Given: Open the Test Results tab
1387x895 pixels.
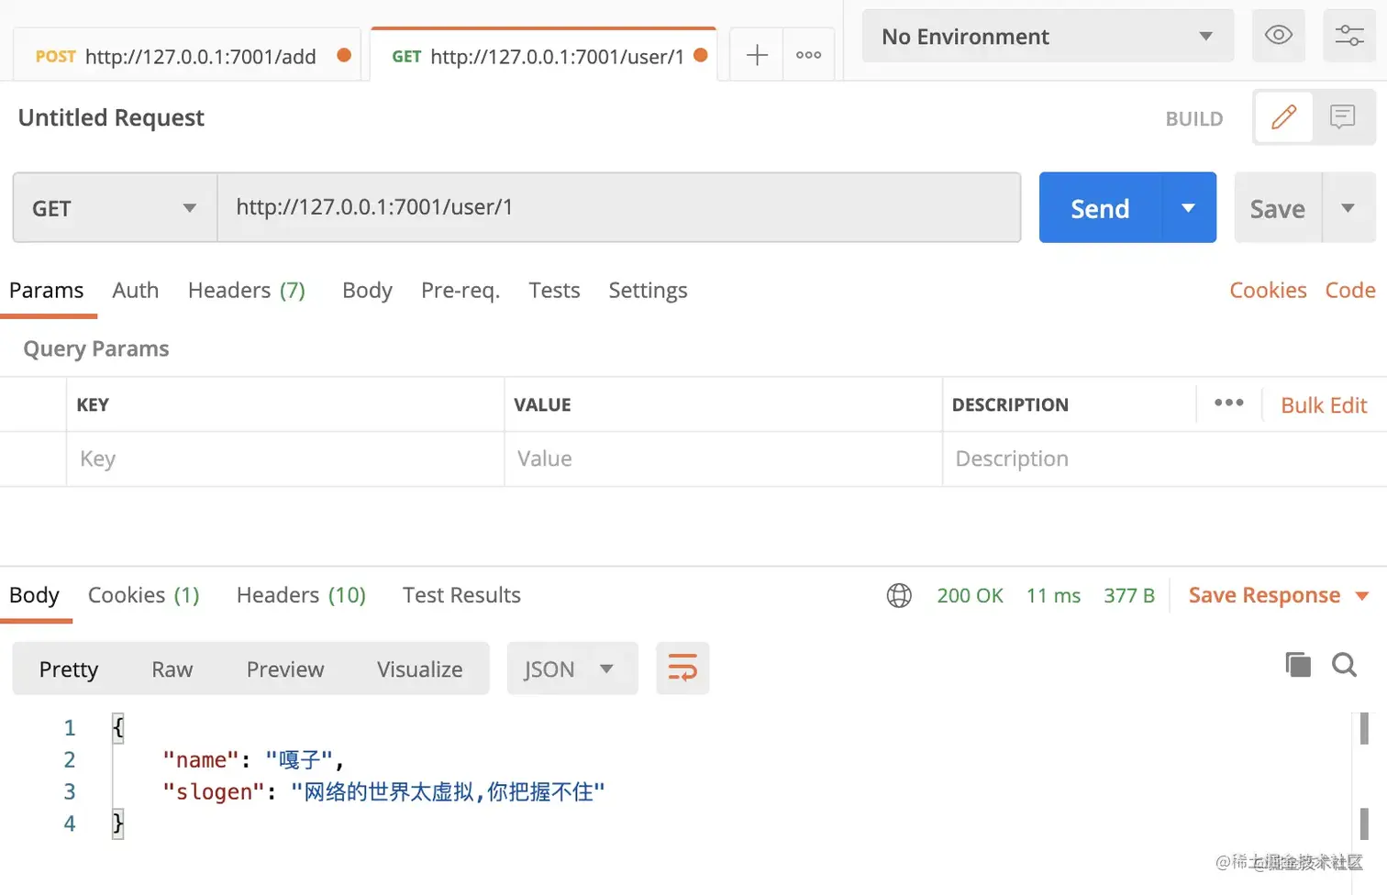Looking at the screenshot, I should 461,595.
